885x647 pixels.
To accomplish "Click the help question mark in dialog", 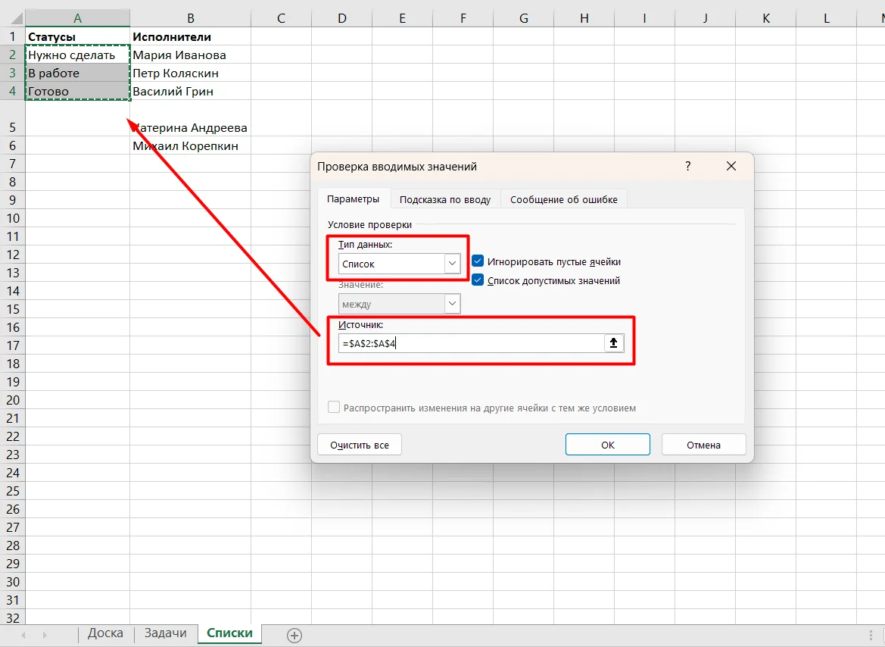I will tap(687, 166).
